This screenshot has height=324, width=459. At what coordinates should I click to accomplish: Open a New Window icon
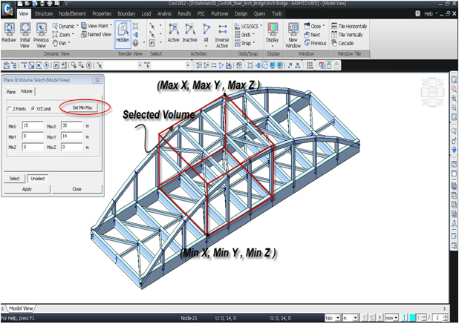pyautogui.click(x=293, y=33)
